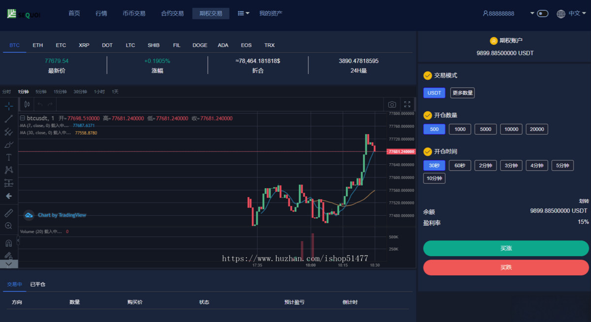Viewport: 591px width, 322px height.
Task: Click the green 买涨 buy up button
Action: coord(506,248)
